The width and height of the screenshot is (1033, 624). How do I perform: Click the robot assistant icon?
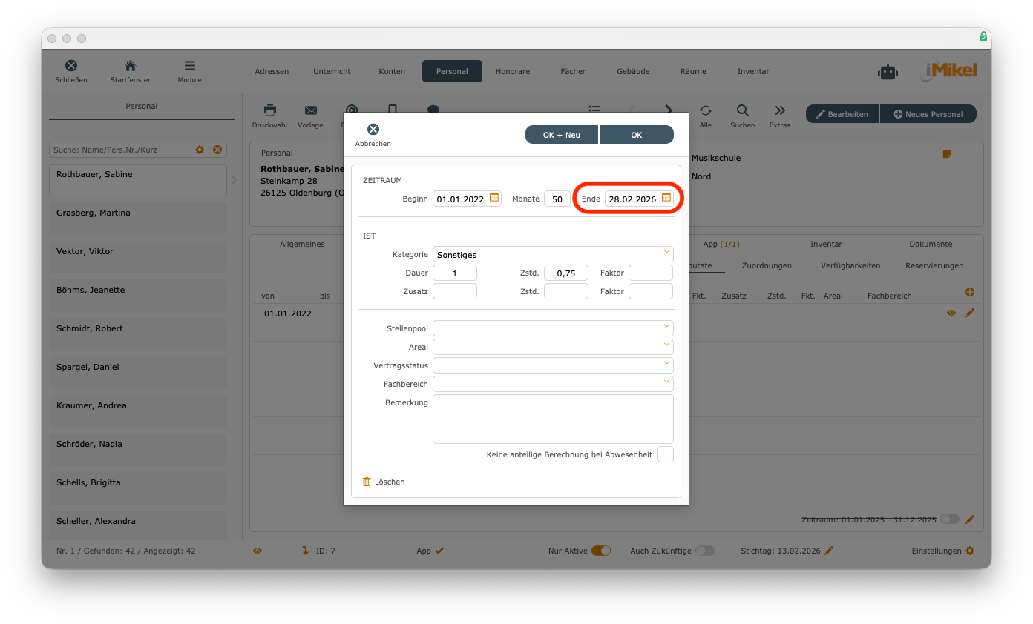(x=888, y=72)
